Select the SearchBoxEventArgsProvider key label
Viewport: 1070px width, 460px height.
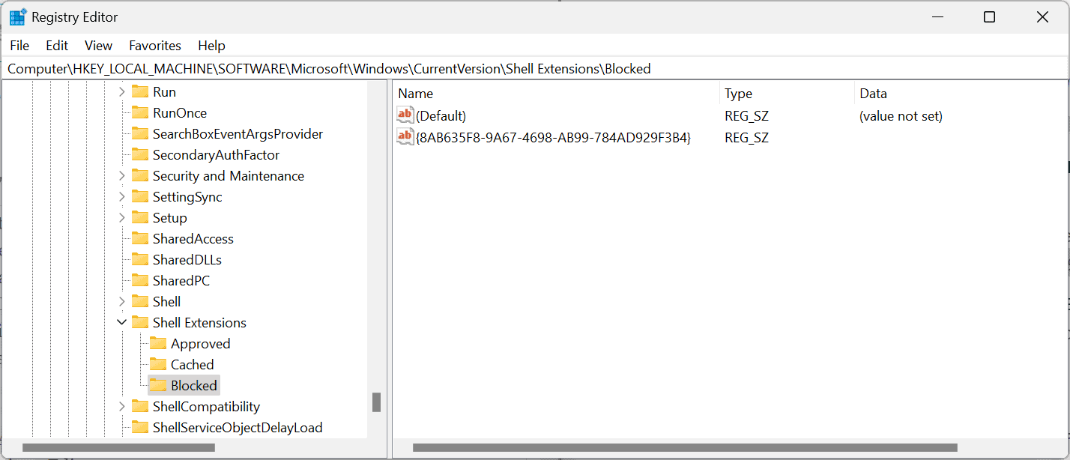click(238, 134)
